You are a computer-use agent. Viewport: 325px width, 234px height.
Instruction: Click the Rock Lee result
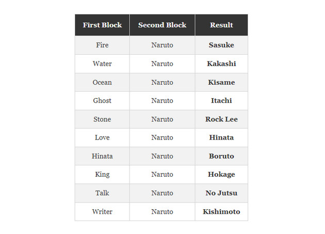221,119
